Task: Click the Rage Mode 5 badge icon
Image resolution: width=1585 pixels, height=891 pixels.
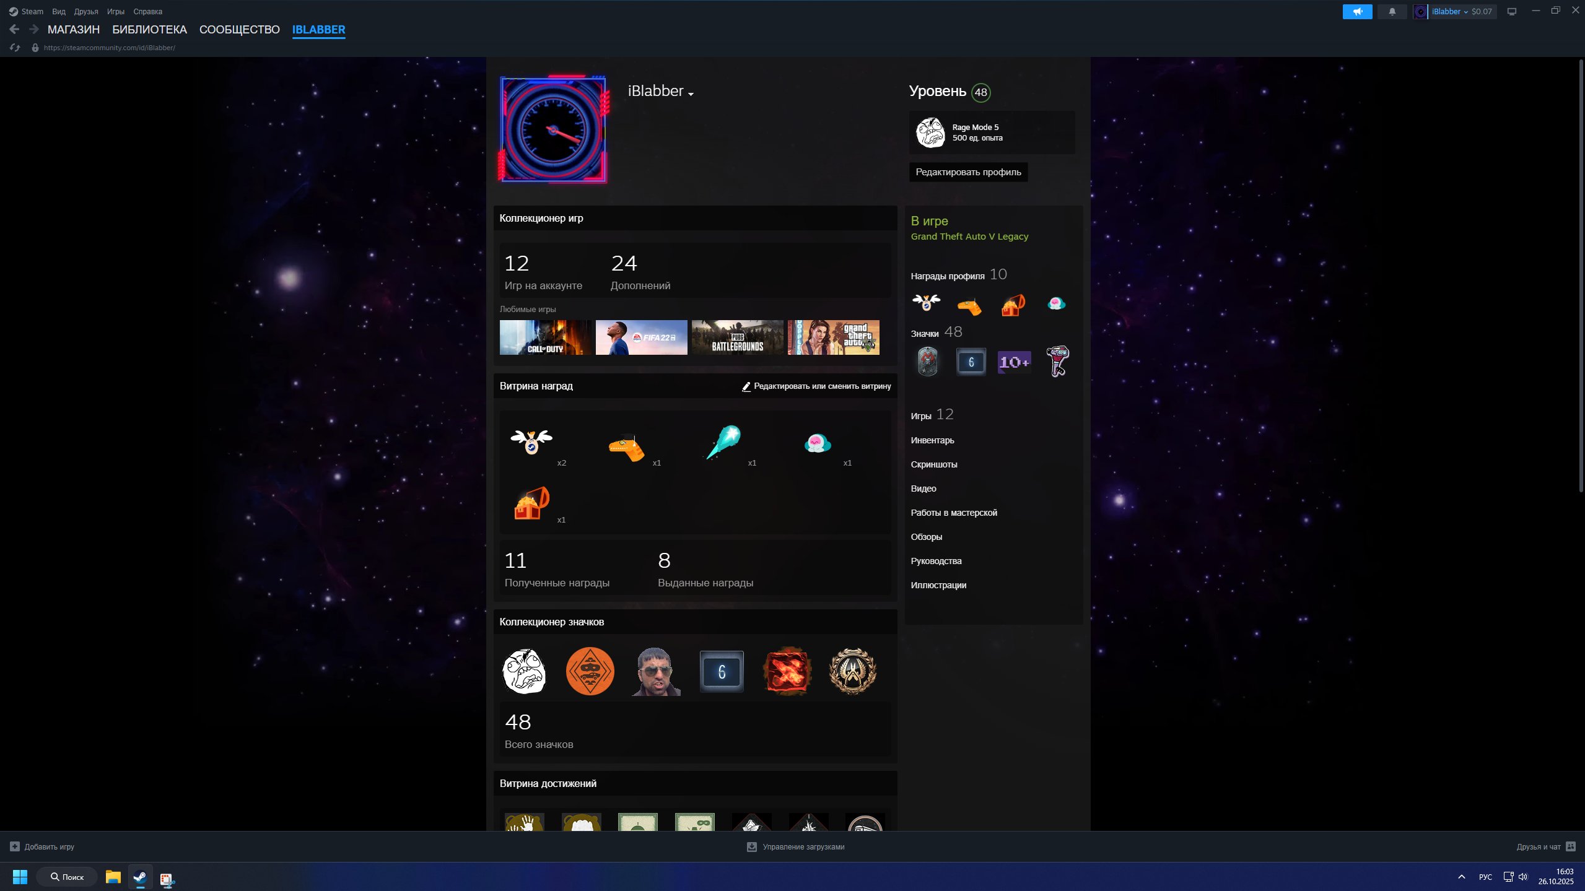Action: pyautogui.click(x=930, y=133)
